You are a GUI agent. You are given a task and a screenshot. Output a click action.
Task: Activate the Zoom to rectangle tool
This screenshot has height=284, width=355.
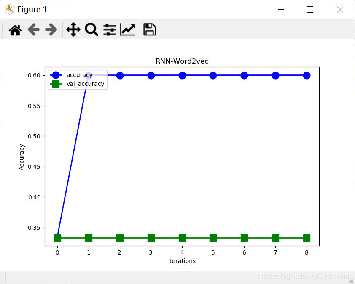coord(91,29)
